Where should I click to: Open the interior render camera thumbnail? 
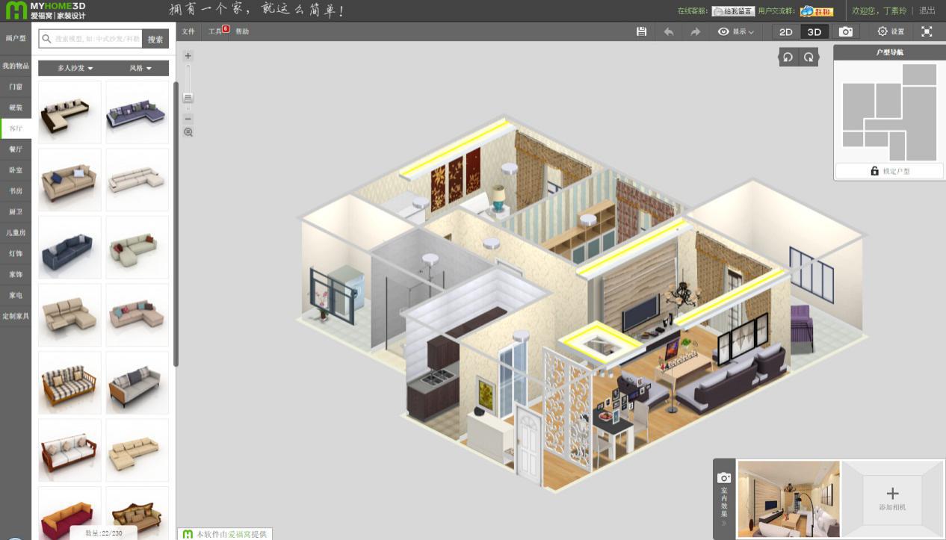(788, 498)
